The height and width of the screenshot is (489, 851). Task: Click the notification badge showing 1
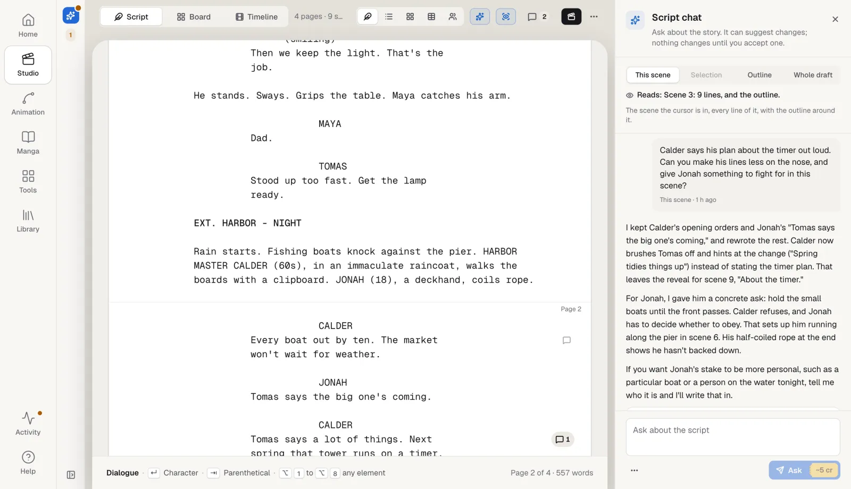pos(70,35)
